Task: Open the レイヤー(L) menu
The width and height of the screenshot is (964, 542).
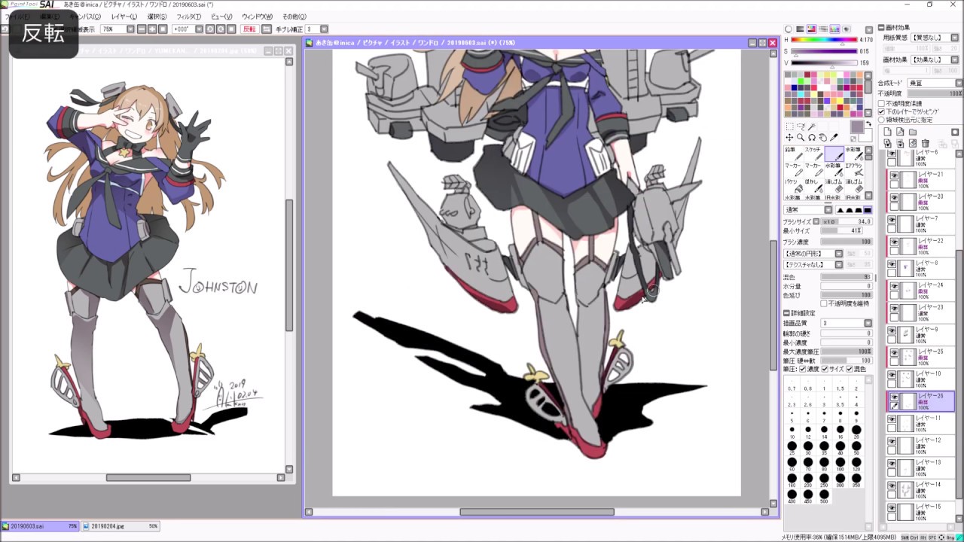Action: 124,17
